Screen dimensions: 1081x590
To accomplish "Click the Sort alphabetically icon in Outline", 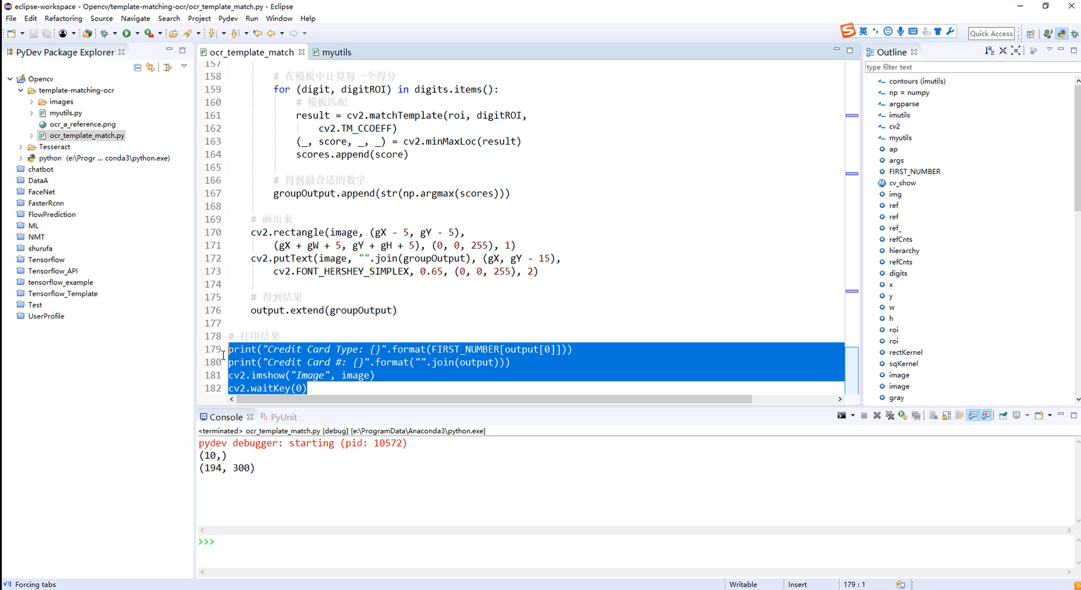I will click(x=989, y=51).
